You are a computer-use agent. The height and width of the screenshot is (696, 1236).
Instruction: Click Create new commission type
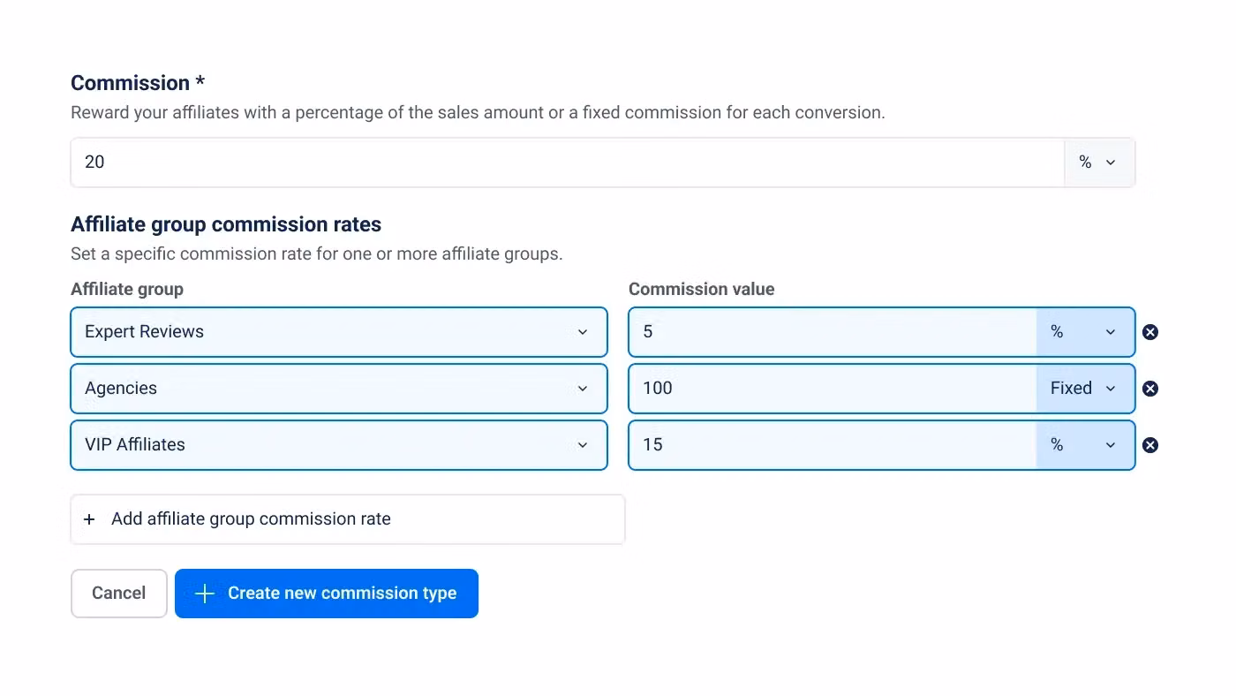point(342,594)
